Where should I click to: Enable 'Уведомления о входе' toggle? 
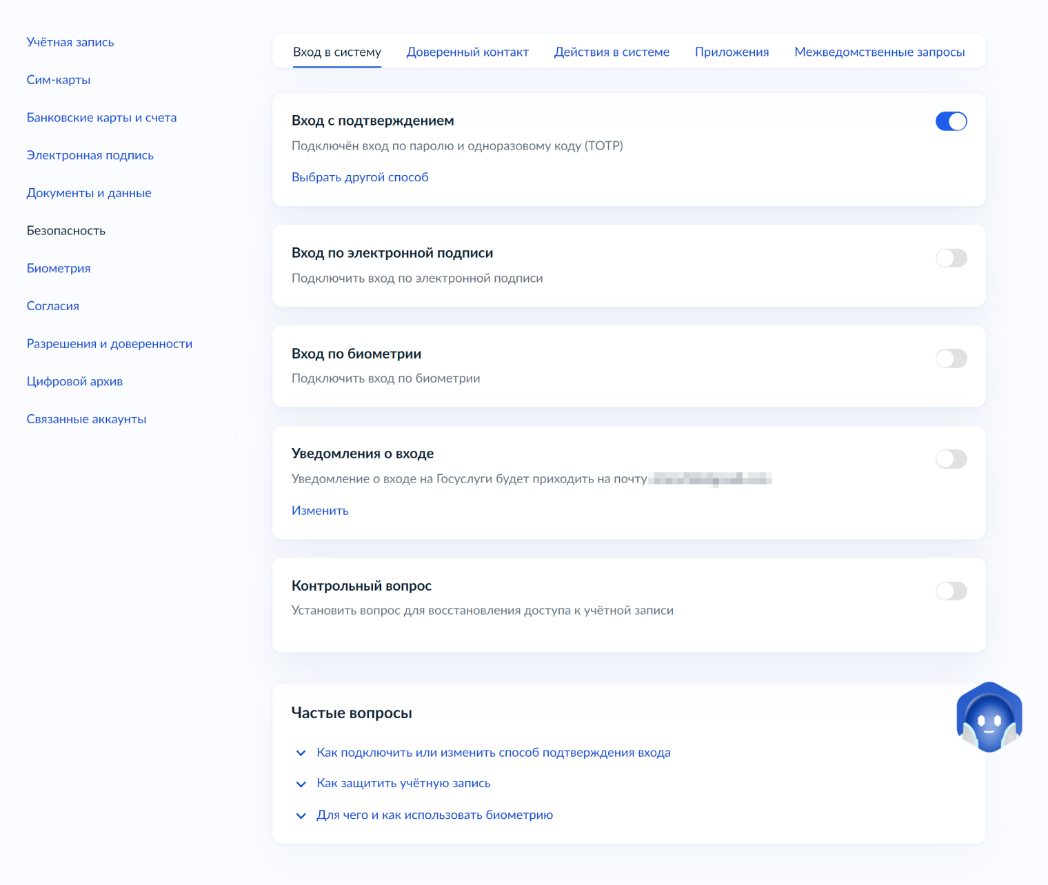tap(951, 459)
